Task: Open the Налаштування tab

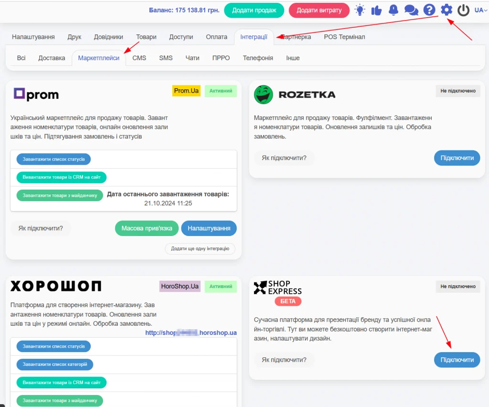Action: coord(33,37)
